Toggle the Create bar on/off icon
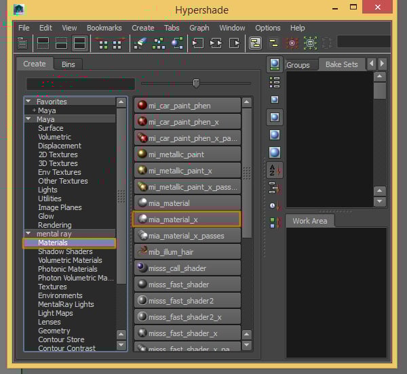This screenshot has height=374, width=407. (22, 43)
